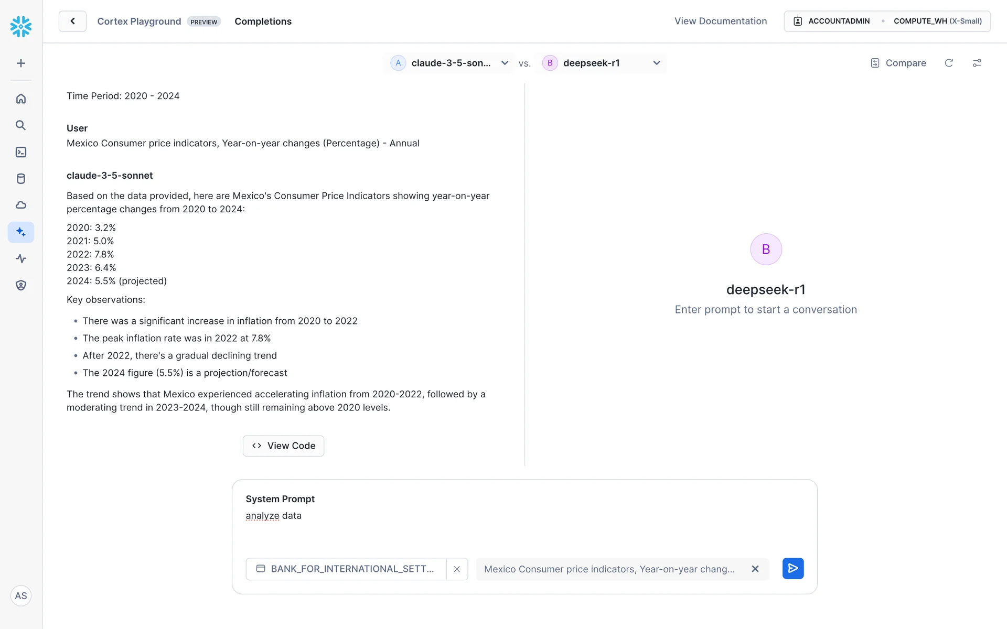Image resolution: width=1007 pixels, height=629 pixels.
Task: Open Projects terminal icon in sidebar
Action: pyautogui.click(x=21, y=152)
